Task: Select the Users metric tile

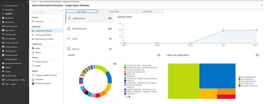Action: (90, 39)
